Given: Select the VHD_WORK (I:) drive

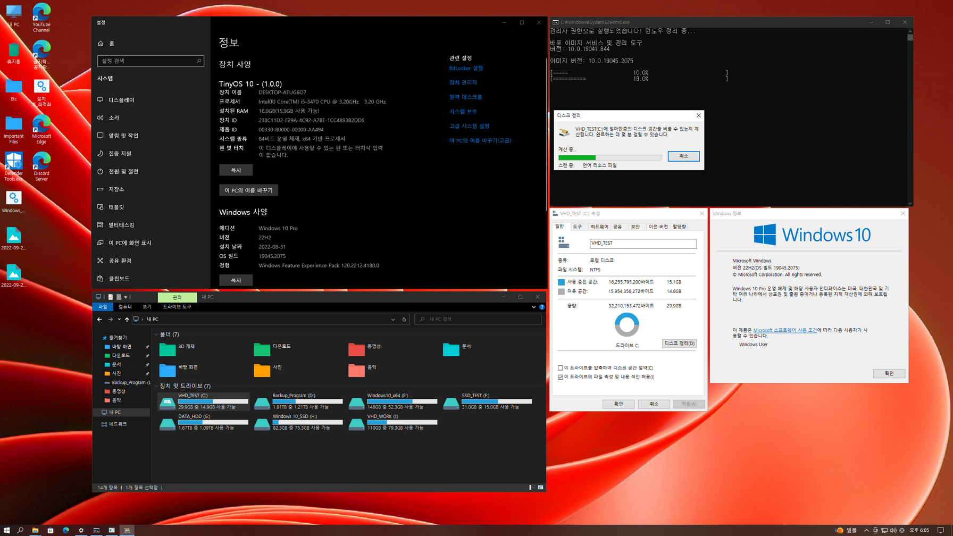Looking at the screenshot, I should tap(393, 423).
